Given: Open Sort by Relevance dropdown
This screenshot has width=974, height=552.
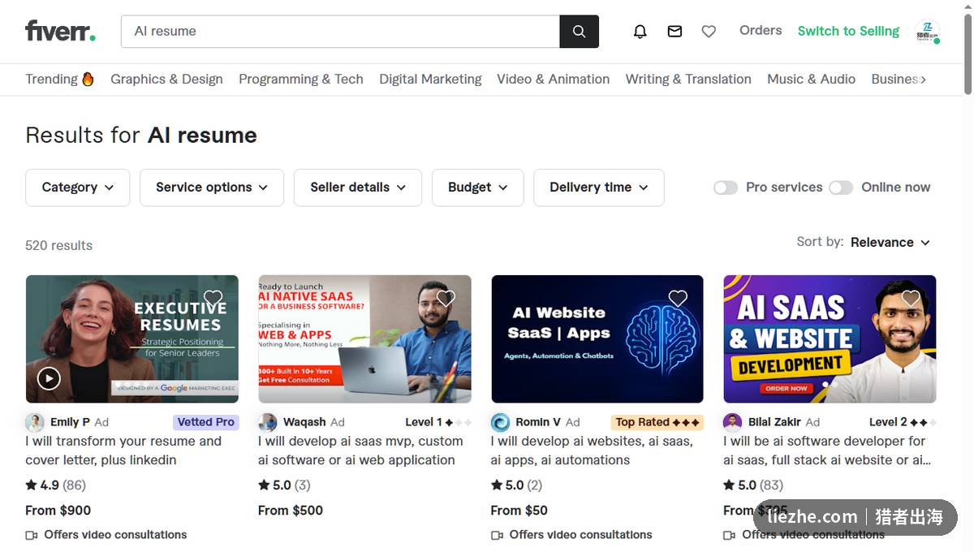Looking at the screenshot, I should [x=890, y=242].
